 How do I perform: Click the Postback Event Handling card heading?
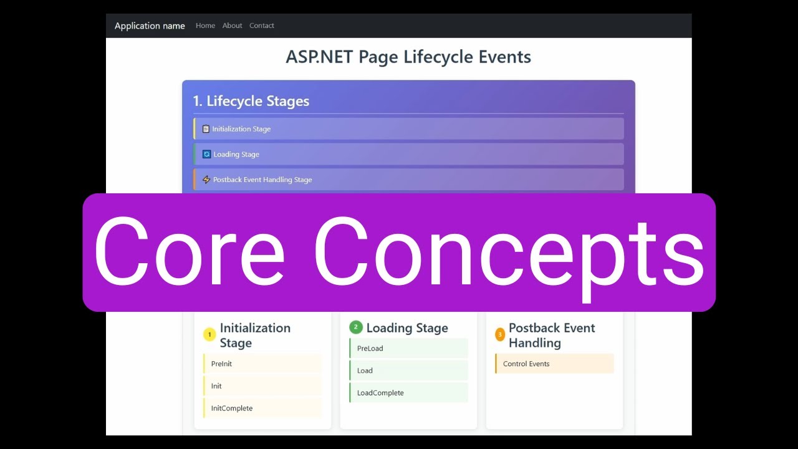click(x=552, y=336)
